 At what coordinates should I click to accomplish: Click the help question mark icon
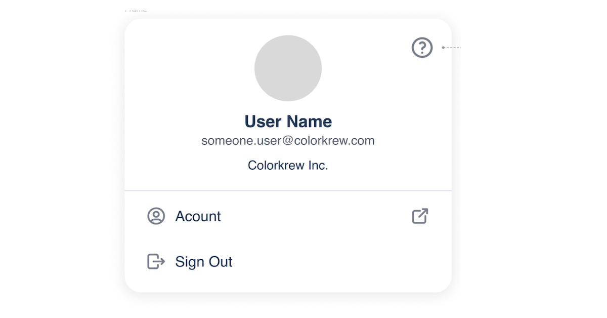point(422,48)
